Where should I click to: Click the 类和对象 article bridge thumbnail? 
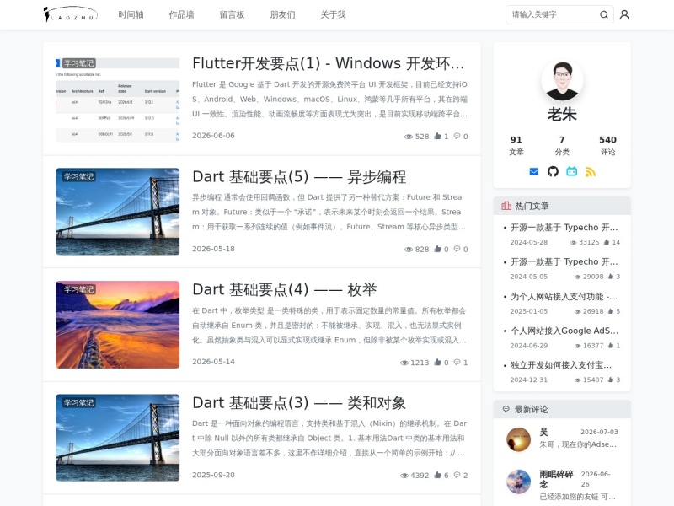coord(117,438)
